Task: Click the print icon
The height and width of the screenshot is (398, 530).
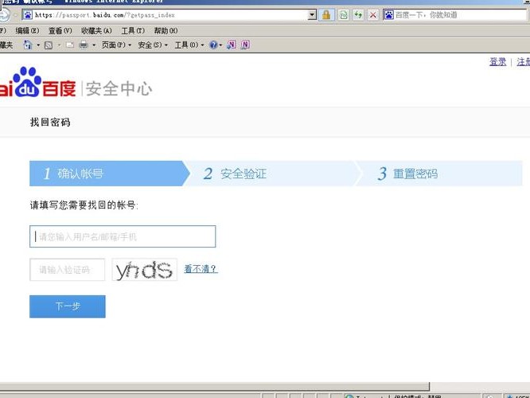Action: click(83, 45)
